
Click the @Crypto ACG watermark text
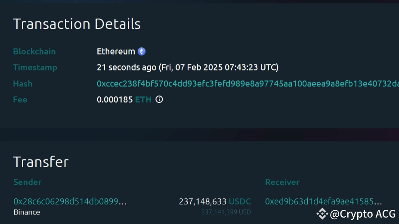362,213
